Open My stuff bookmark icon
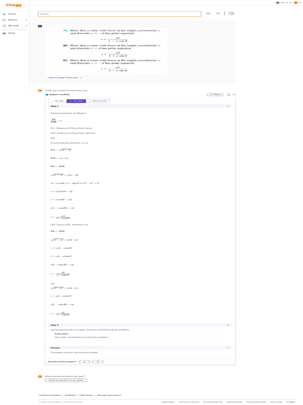The width and height of the screenshot is (303, 405). click(4, 26)
